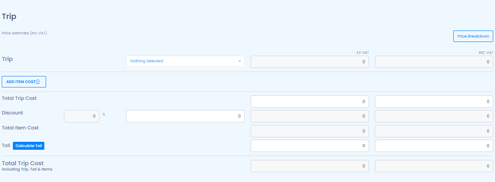Image resolution: width=495 pixels, height=182 pixels.
Task: Open the Price Breakdown
Action: click(x=473, y=36)
